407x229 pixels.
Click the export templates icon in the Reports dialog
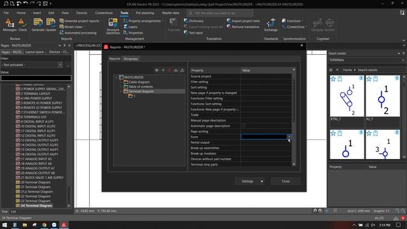(183, 70)
